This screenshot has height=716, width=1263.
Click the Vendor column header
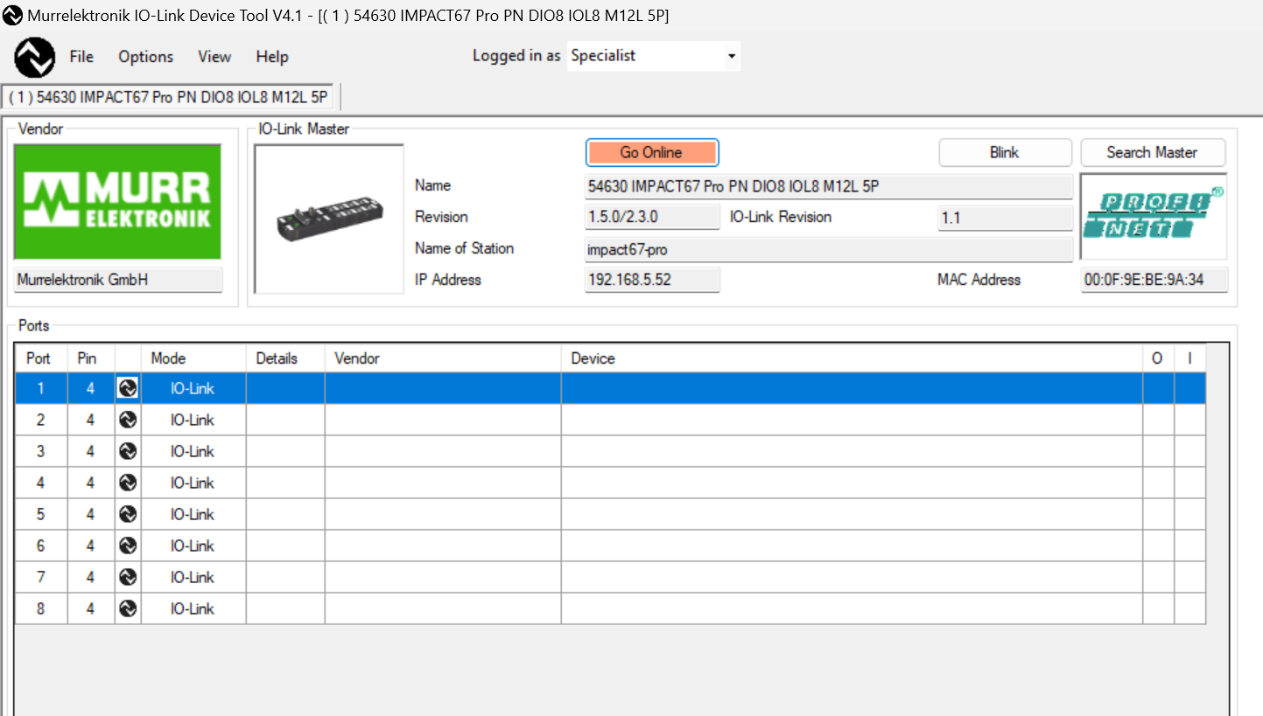[x=443, y=358]
